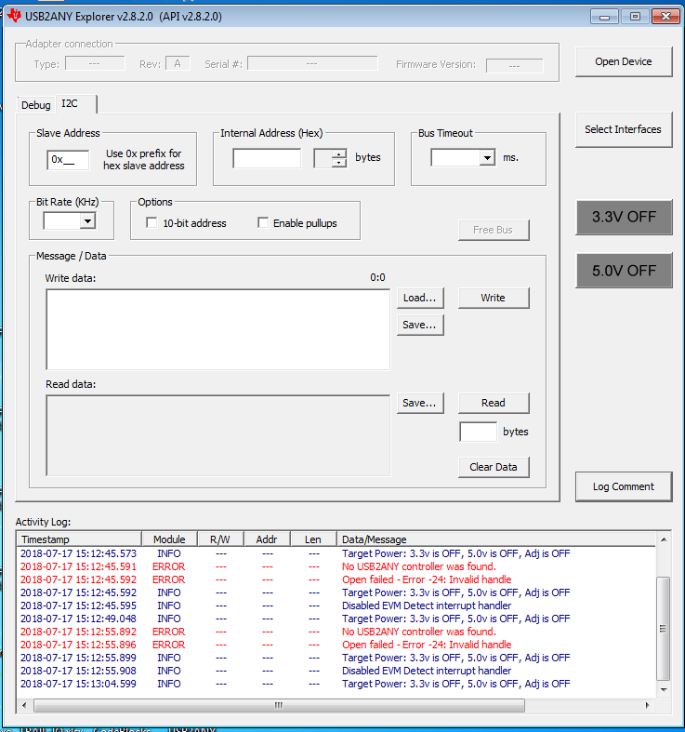Image resolution: width=685 pixels, height=732 pixels.
Task: Switch to the Debug tab
Action: click(36, 105)
